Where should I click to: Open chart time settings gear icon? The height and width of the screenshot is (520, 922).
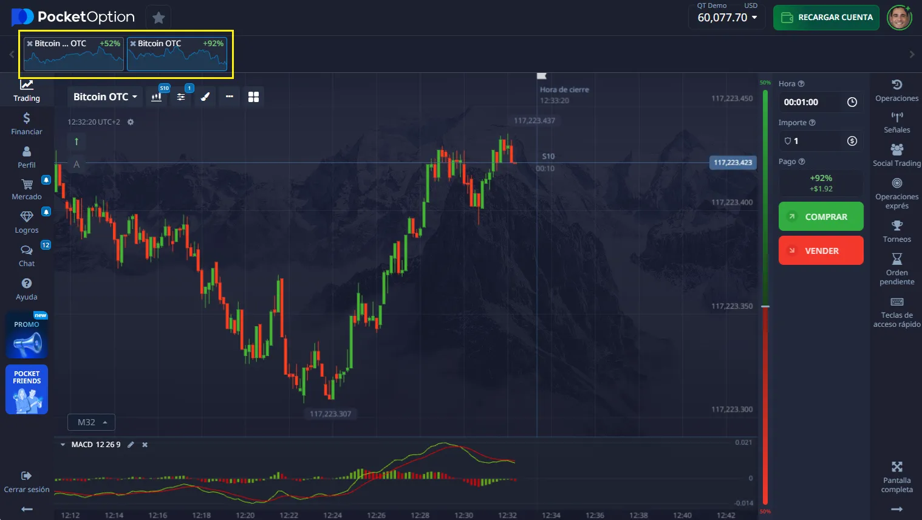pyautogui.click(x=130, y=122)
